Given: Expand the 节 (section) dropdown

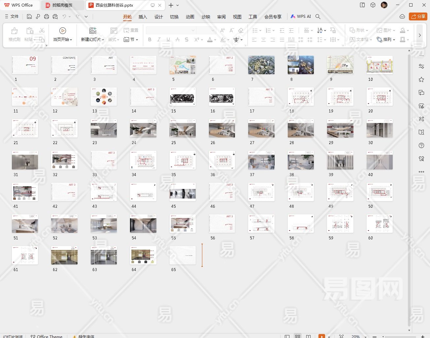Looking at the screenshot, I should pos(131,40).
